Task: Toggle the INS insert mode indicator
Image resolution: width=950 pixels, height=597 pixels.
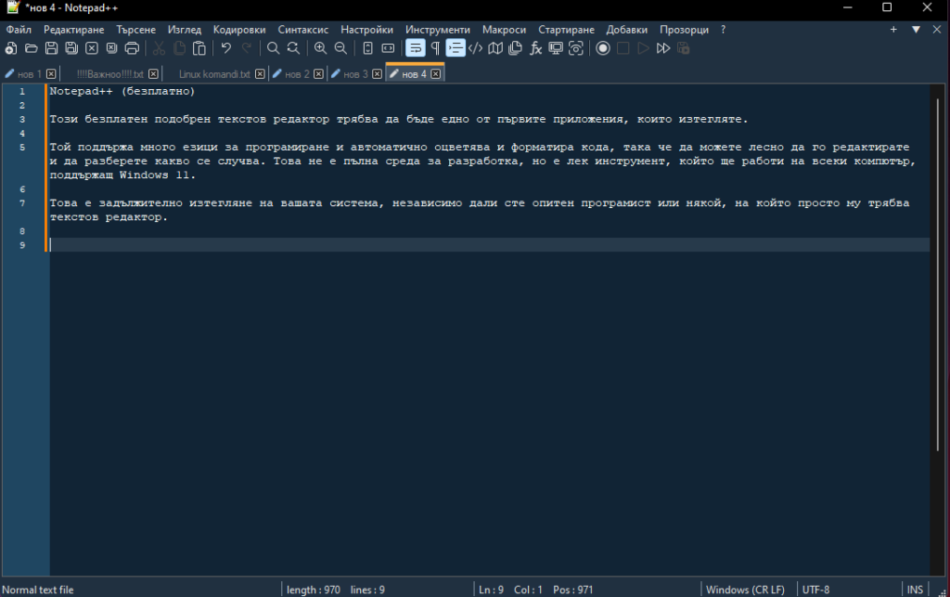Action: [915, 590]
